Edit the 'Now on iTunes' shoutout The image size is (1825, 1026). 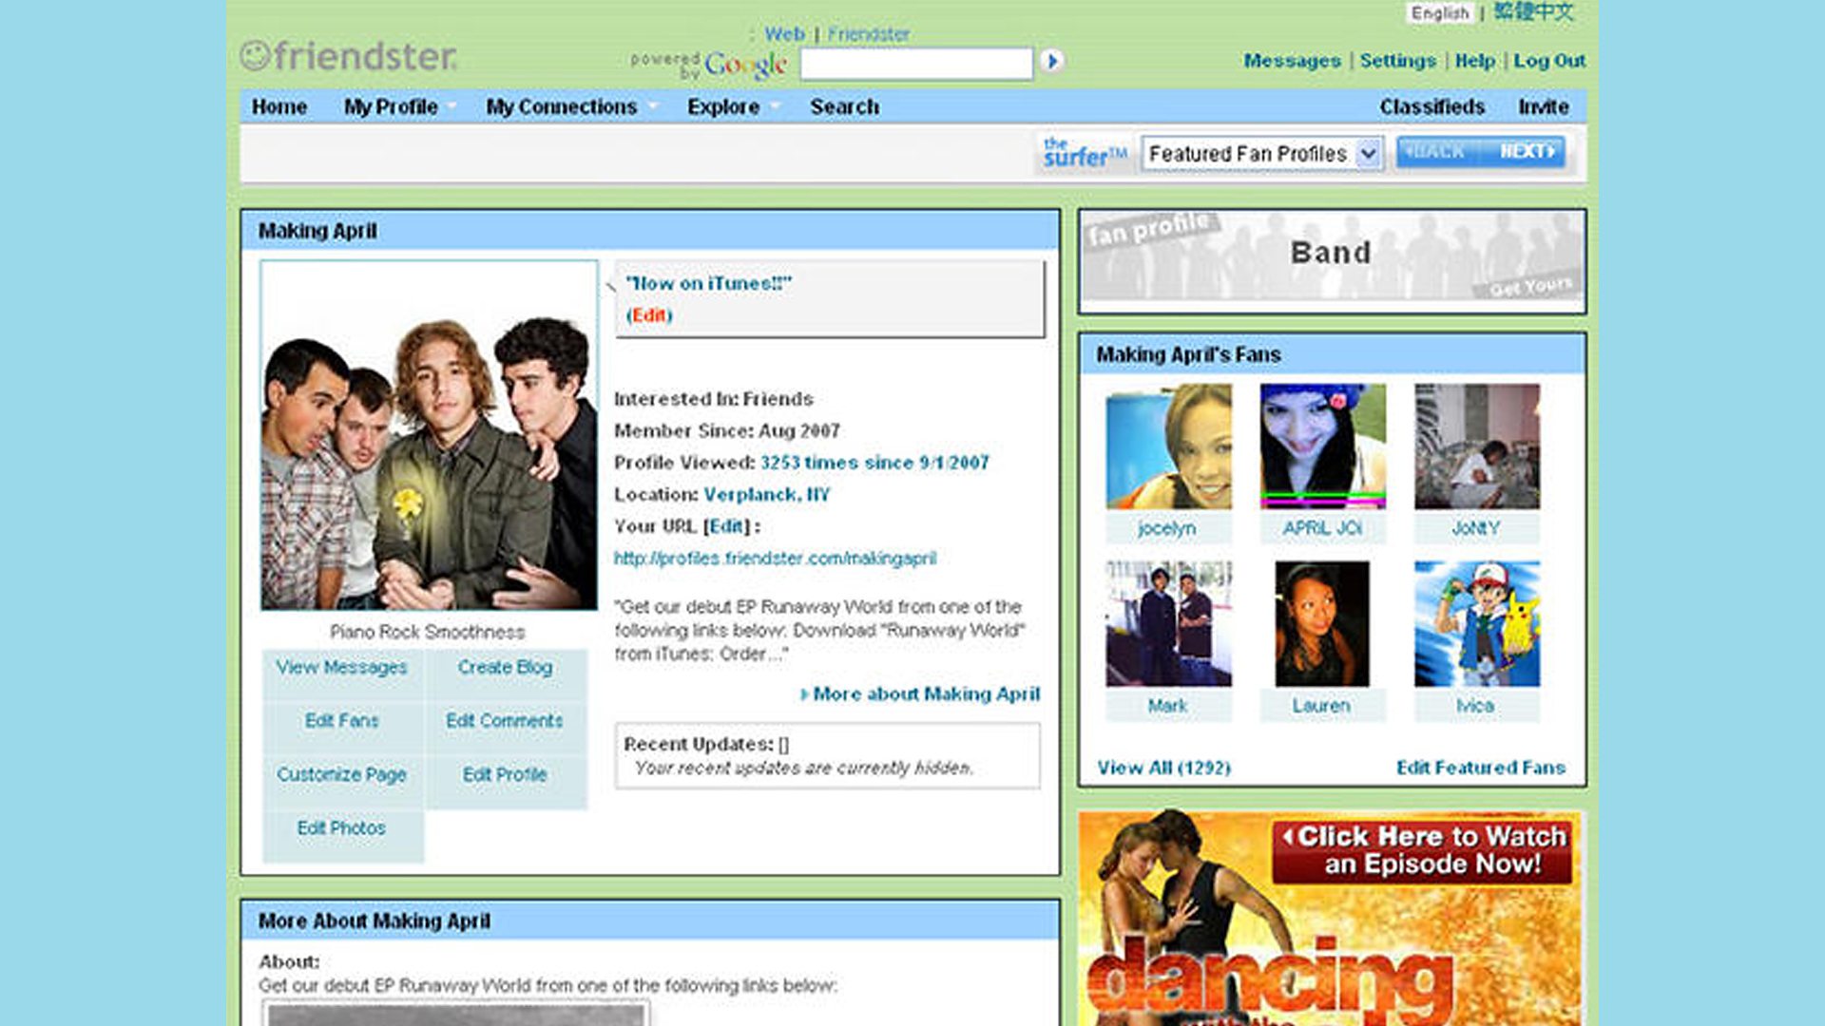[649, 315]
